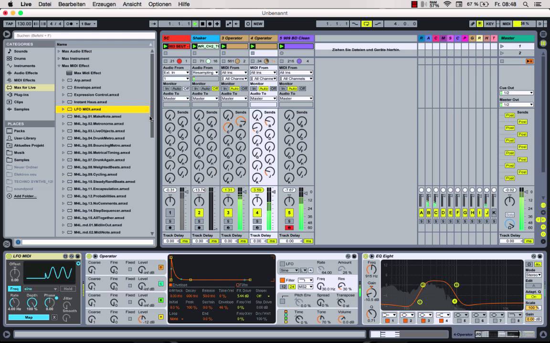550x343 pixels.
Task: Toggle track 2 activator button
Action: coord(199,212)
